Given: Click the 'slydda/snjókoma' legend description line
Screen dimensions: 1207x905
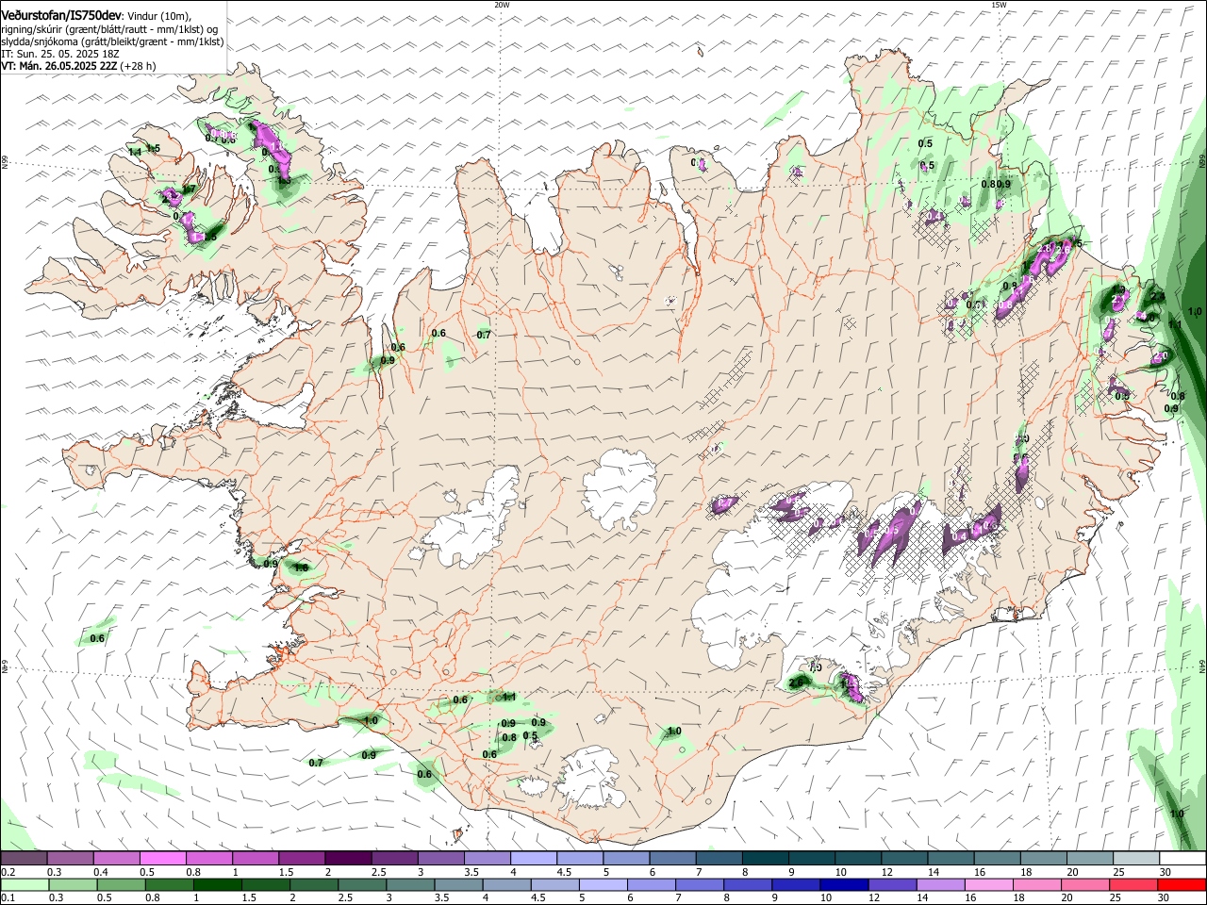Looking at the screenshot, I should (x=113, y=41).
